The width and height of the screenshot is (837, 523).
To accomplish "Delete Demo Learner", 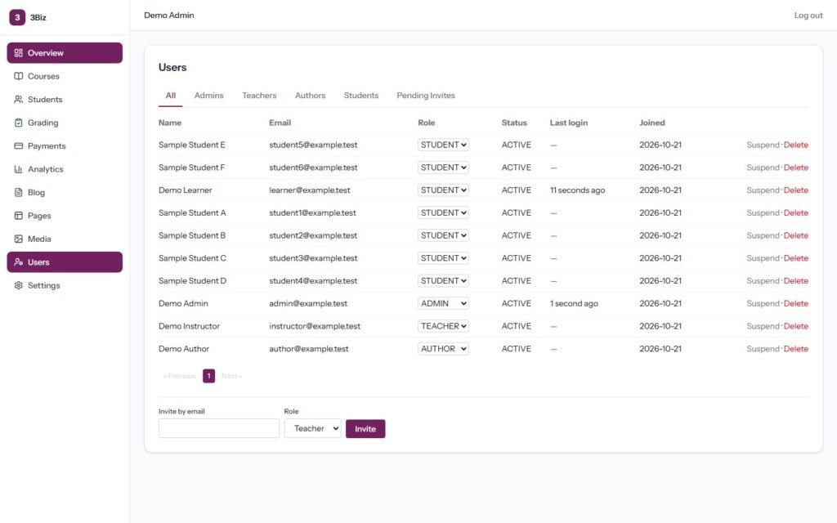I will (x=796, y=190).
